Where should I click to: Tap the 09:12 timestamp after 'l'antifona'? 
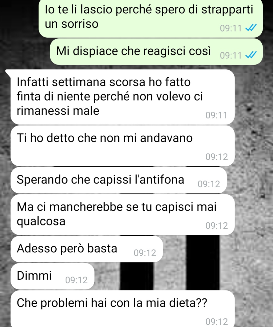tap(209, 184)
